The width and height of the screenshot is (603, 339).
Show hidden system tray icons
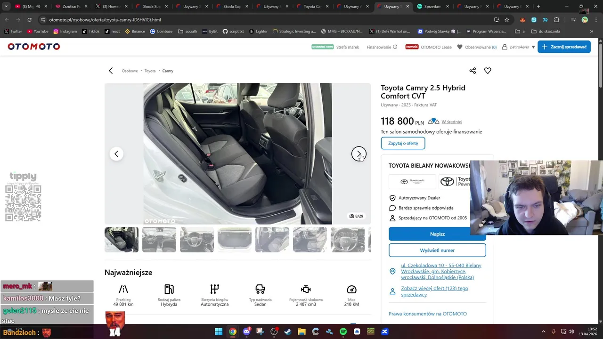(x=544, y=332)
